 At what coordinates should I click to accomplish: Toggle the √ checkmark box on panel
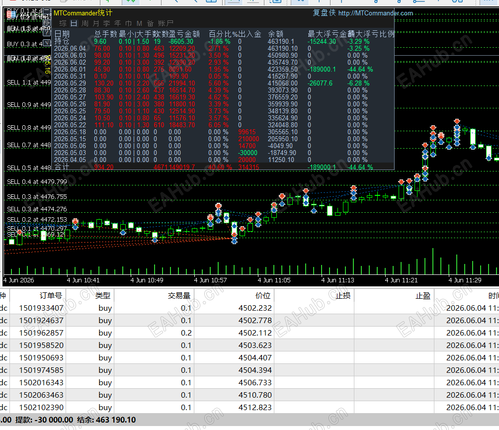click(47, 43)
